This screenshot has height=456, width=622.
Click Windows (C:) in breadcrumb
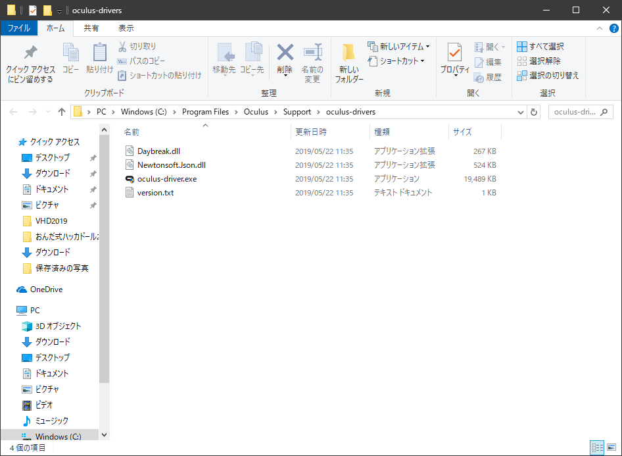tap(143, 112)
